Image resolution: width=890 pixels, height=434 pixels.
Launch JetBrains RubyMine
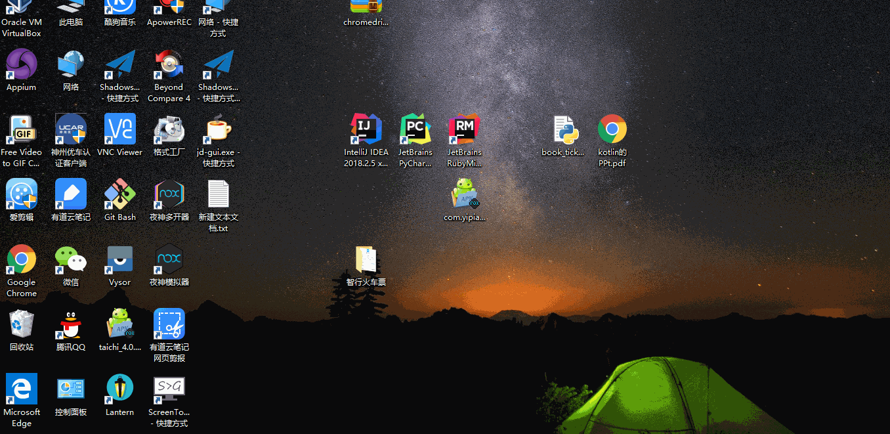[465, 141]
